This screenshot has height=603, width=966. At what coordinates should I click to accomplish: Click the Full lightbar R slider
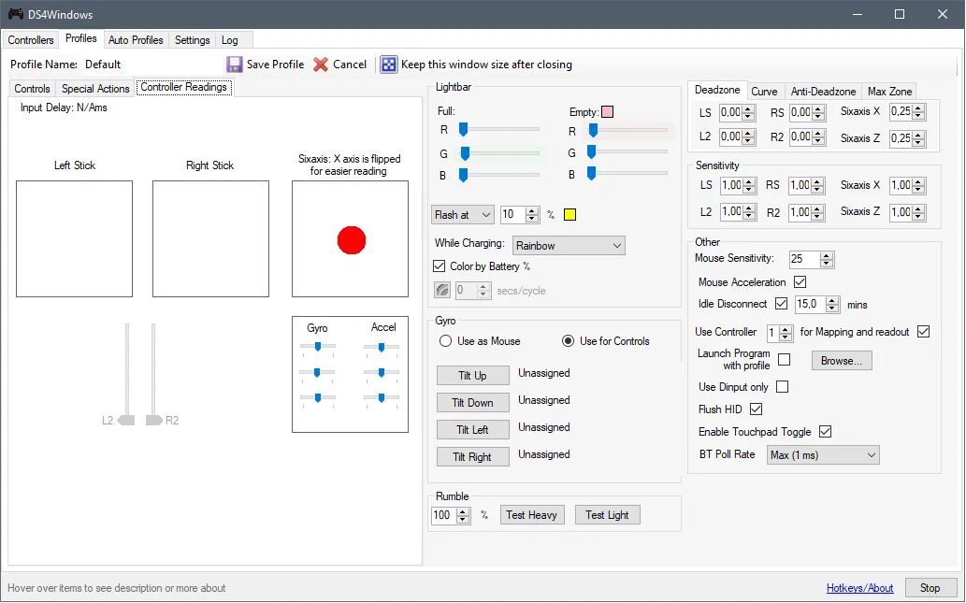point(498,129)
